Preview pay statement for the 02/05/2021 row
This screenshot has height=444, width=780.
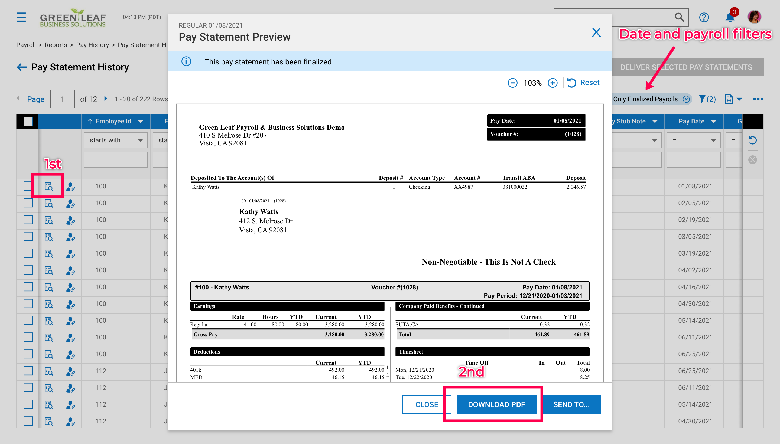(x=48, y=203)
